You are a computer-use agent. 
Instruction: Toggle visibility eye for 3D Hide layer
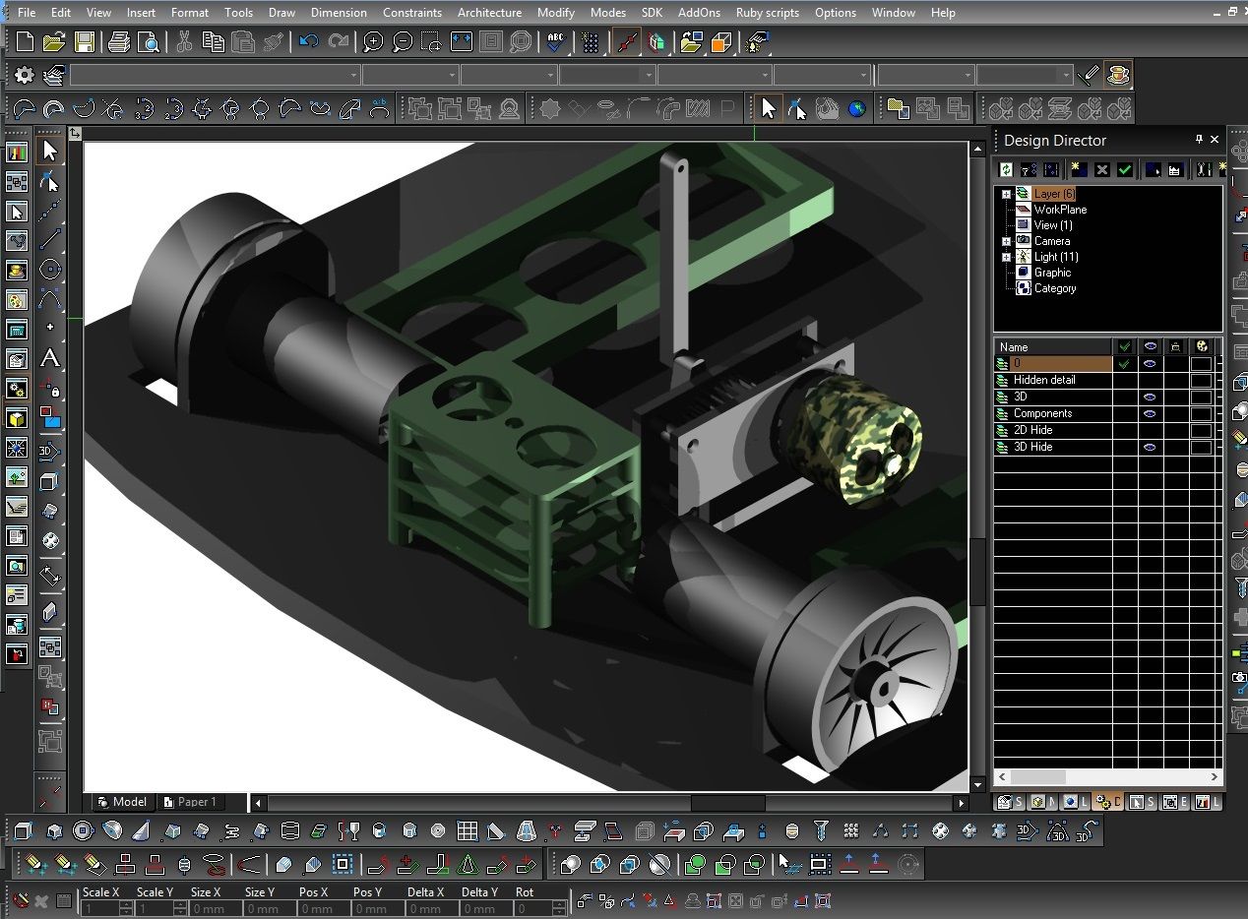click(1149, 447)
